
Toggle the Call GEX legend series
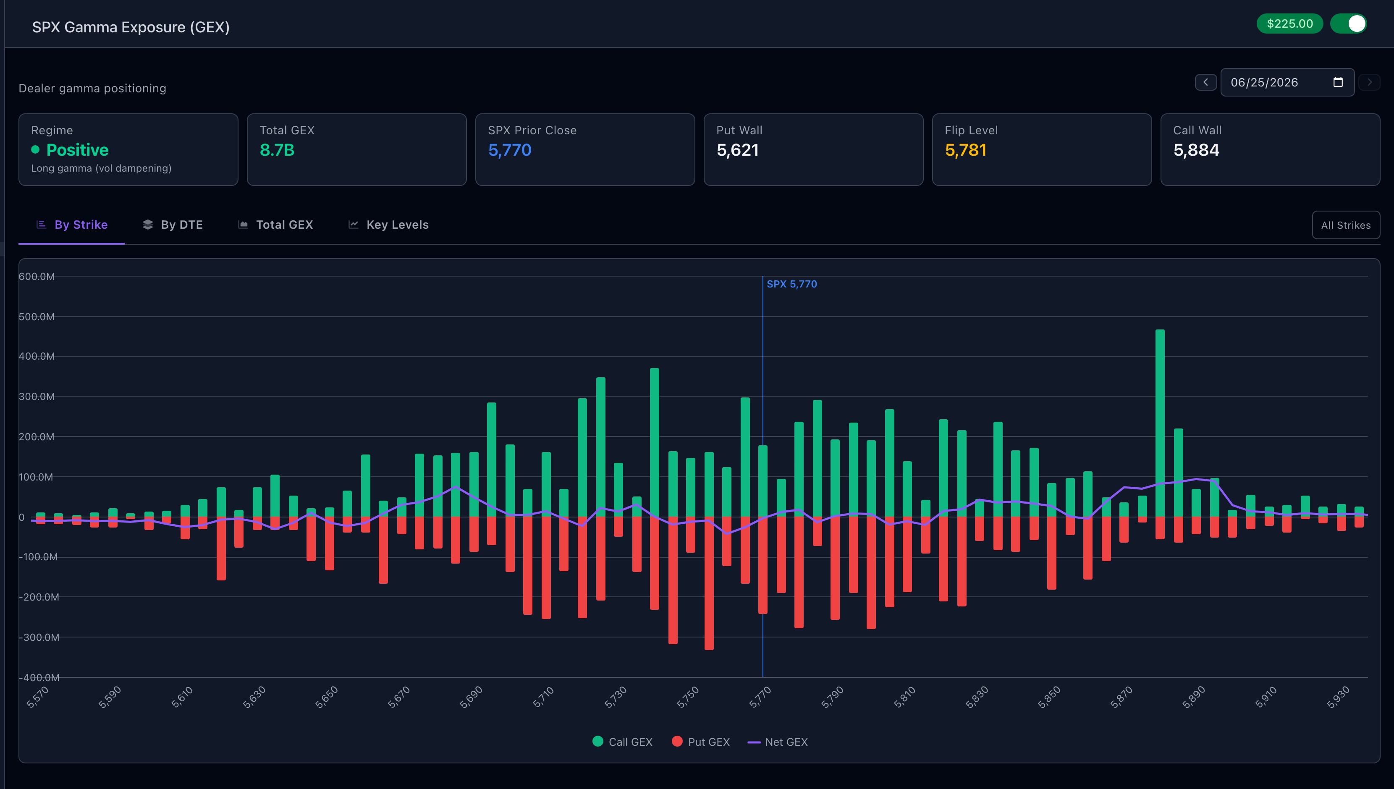[x=622, y=742]
